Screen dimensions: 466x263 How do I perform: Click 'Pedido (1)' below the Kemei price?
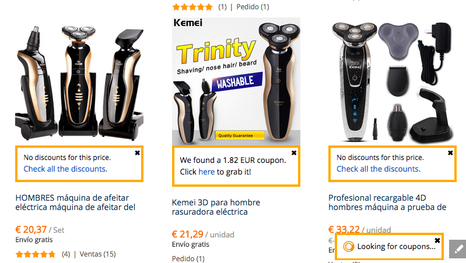[x=188, y=258]
